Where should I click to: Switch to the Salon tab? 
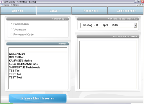54,11
